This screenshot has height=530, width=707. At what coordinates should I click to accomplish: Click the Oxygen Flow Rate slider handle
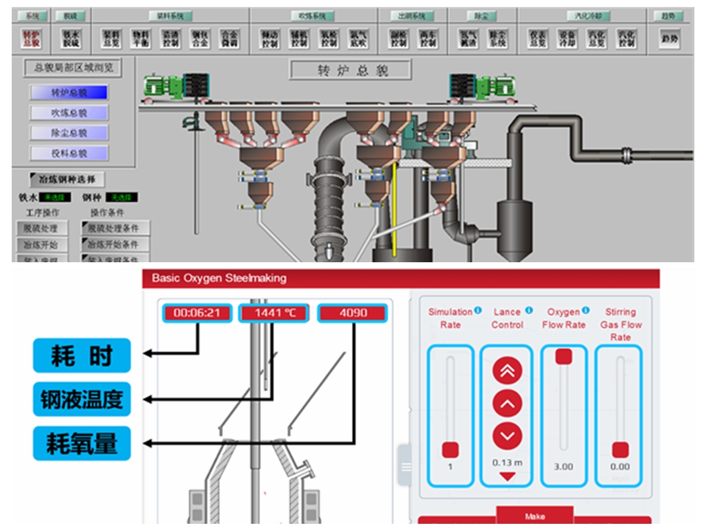coord(563,356)
